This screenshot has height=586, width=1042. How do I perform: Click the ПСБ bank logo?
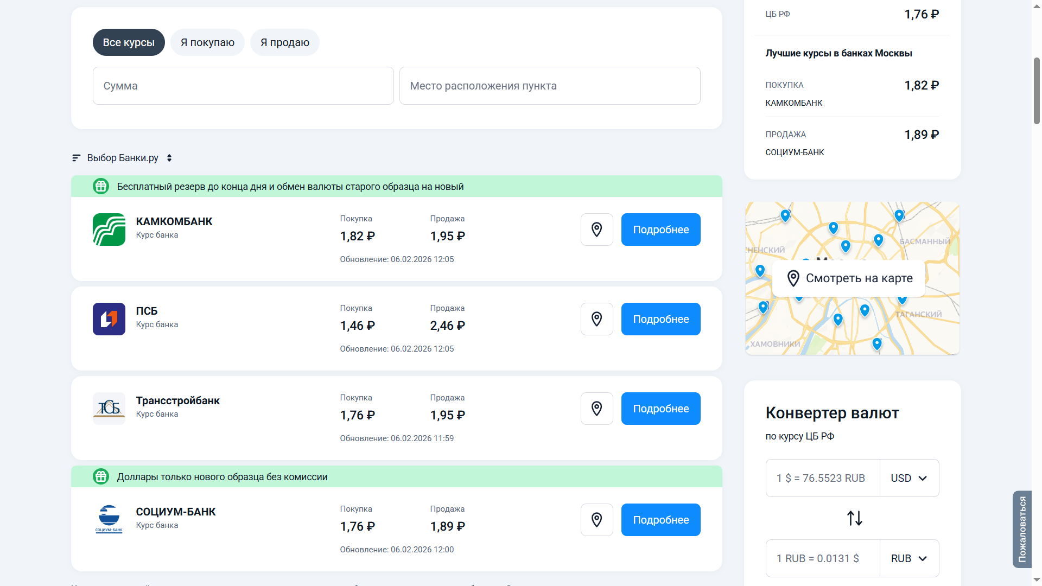pyautogui.click(x=109, y=319)
